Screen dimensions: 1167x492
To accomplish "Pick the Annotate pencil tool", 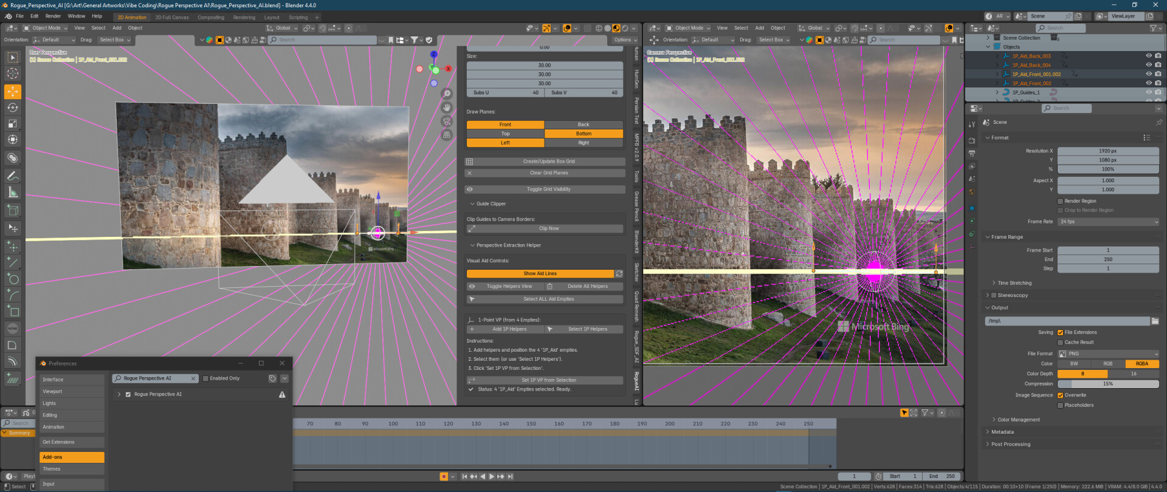I will coord(13,176).
